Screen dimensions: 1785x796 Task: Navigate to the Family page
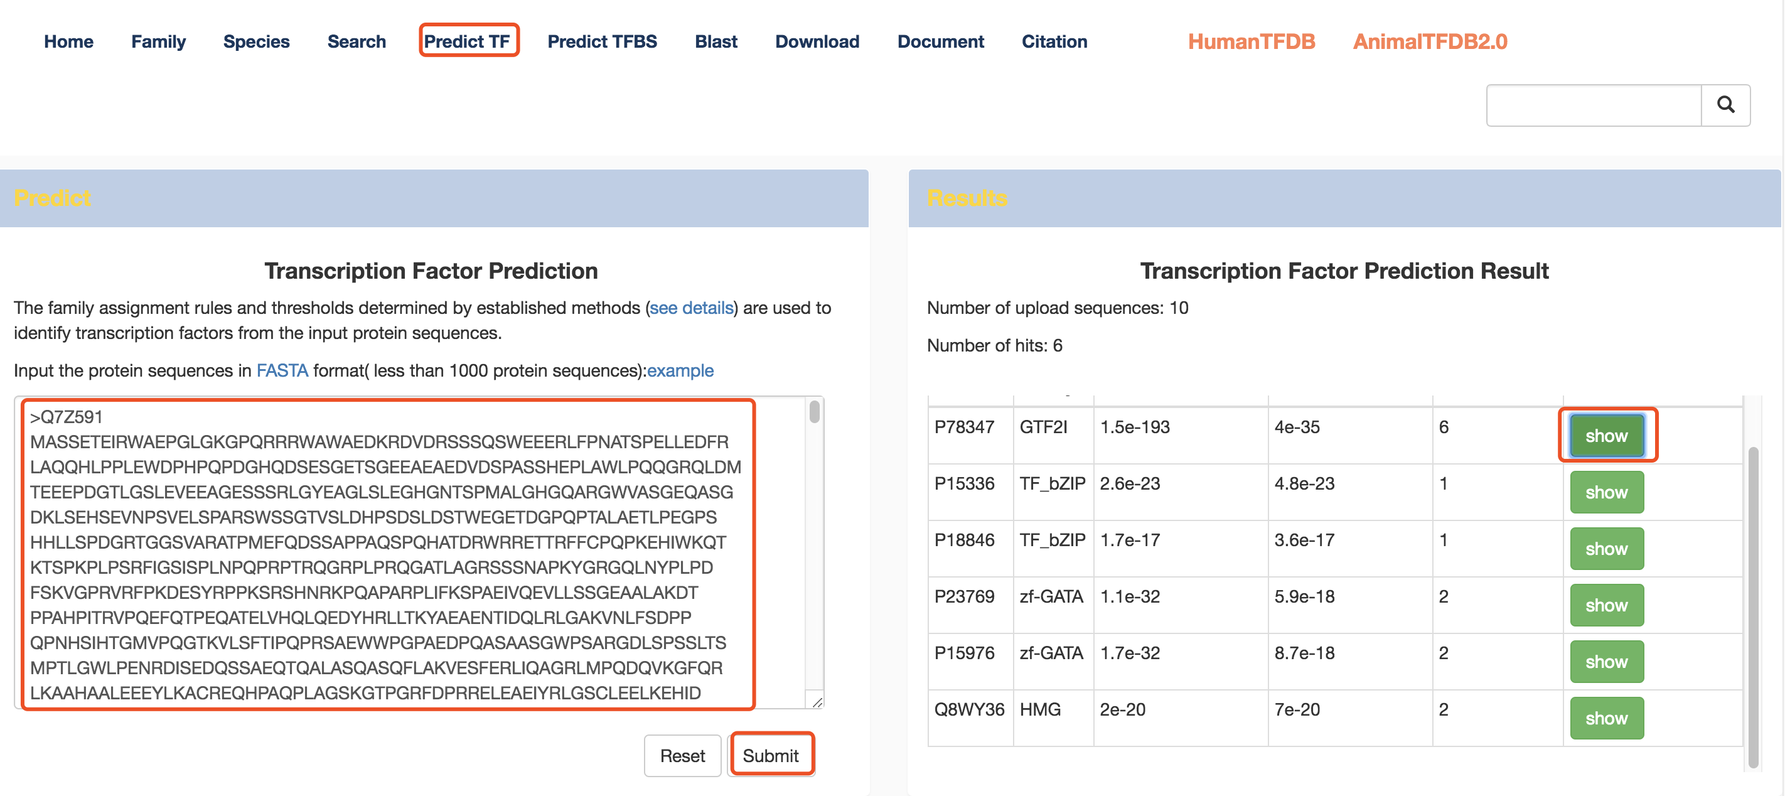click(158, 41)
